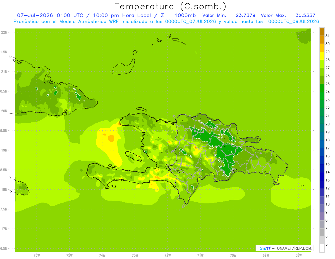The image size is (335, 259).
Task: Click 'Valor Min. = 23.7379'
Action: pyautogui.click(x=229, y=15)
